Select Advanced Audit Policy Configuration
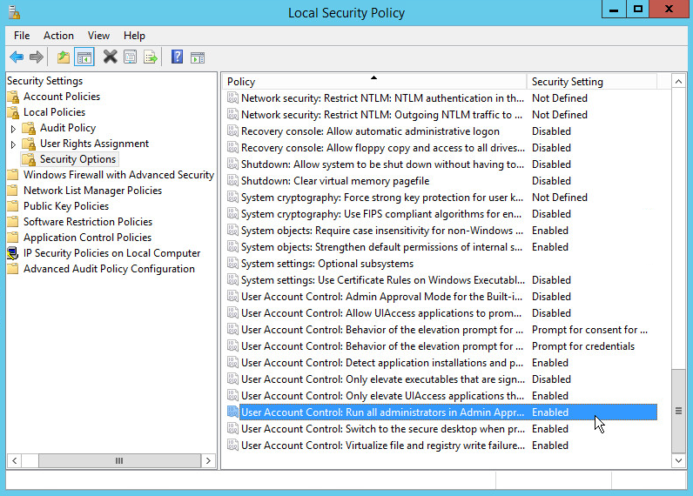This screenshot has height=496, width=693. pyautogui.click(x=109, y=269)
